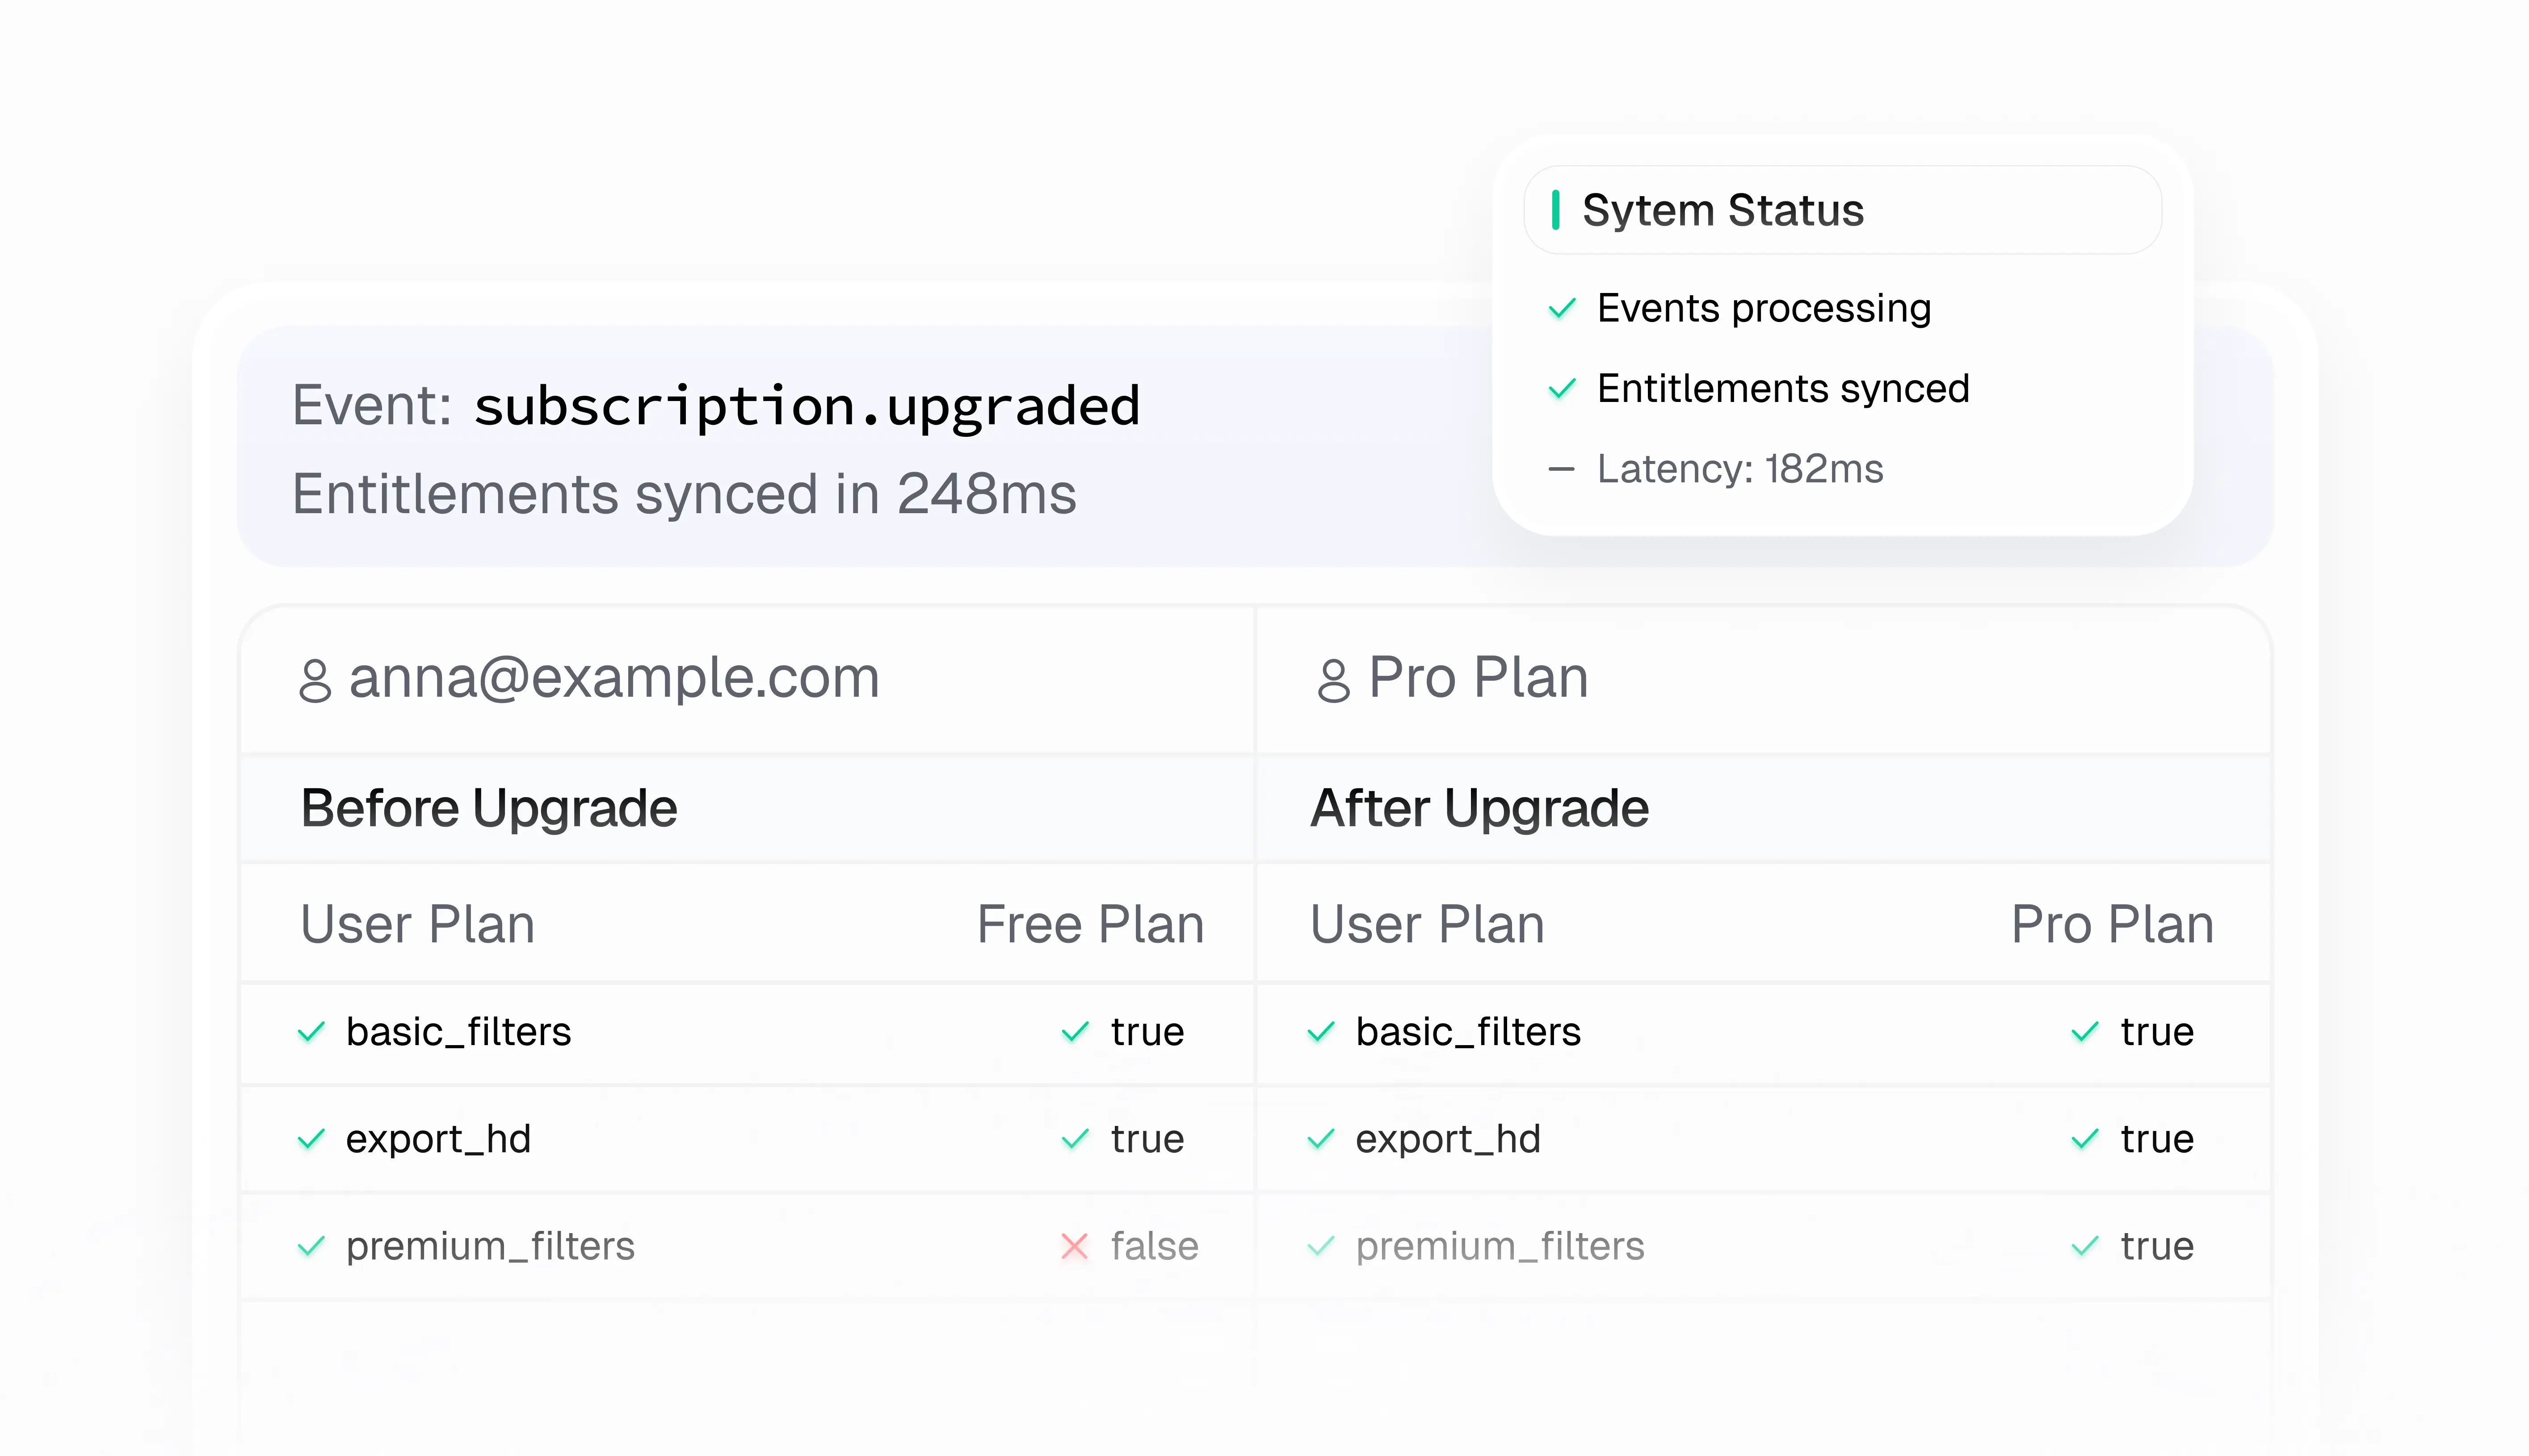Click the true value for After export_hd
Screen dimensions: 2529x1456
pos(2157,1140)
